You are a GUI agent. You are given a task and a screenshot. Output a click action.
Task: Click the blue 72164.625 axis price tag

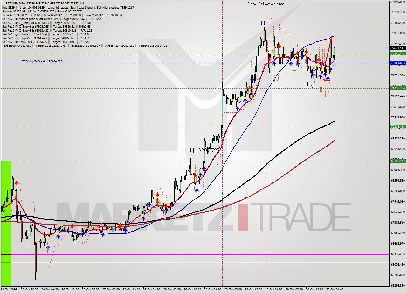(397, 63)
